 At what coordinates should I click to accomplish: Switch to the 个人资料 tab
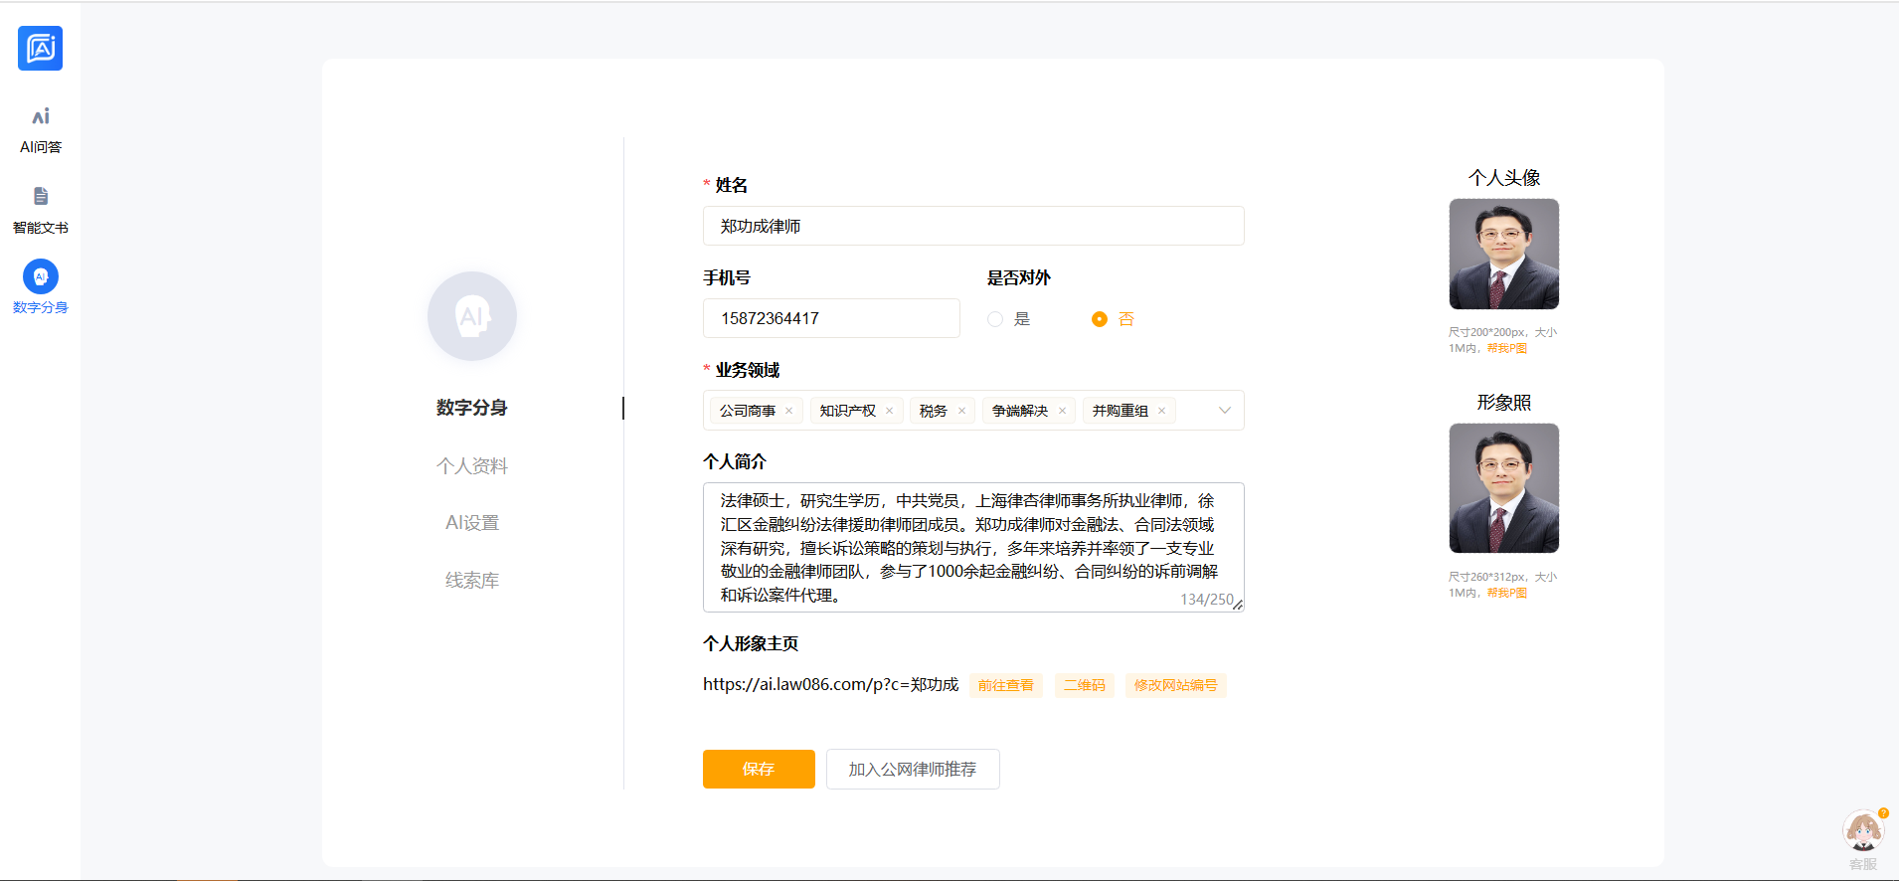(x=471, y=465)
